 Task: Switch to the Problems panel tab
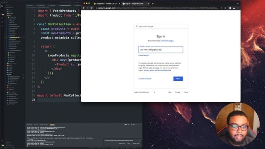29,125
